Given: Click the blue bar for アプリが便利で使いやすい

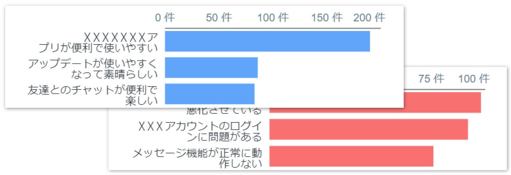Looking at the screenshot, I should (x=267, y=41).
